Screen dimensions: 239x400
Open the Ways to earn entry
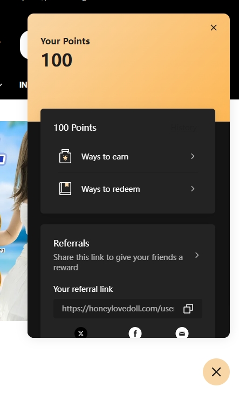coord(128,156)
